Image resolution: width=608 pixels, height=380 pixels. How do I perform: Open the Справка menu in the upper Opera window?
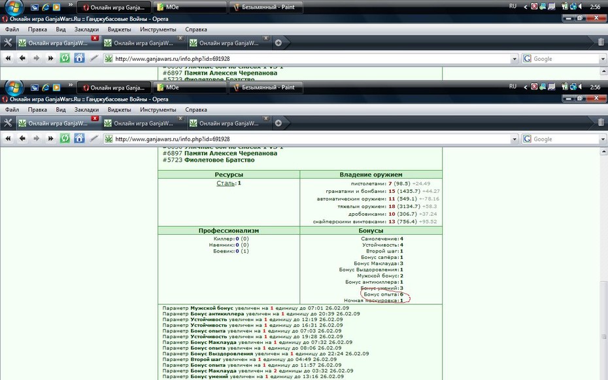click(x=196, y=29)
